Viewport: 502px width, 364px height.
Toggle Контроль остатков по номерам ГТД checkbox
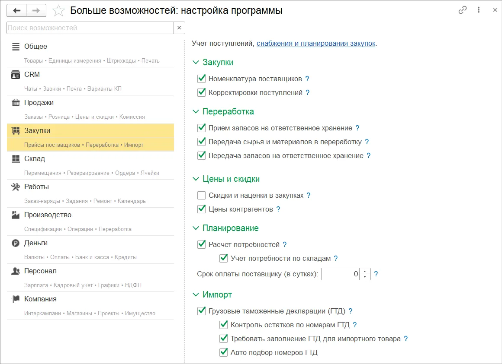223,325
